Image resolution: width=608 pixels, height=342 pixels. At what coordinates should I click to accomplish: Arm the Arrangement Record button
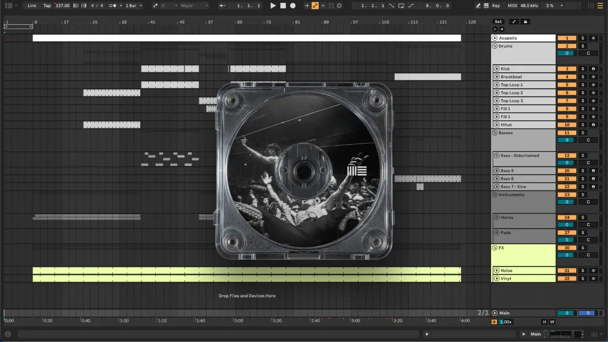293,6
